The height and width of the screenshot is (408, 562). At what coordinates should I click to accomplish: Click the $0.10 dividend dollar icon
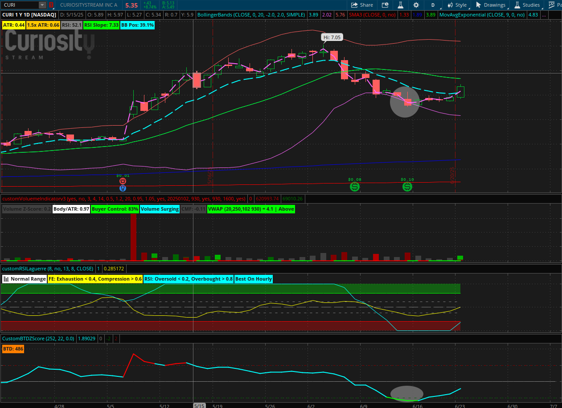(x=407, y=187)
